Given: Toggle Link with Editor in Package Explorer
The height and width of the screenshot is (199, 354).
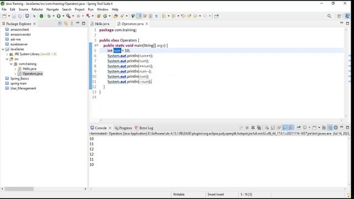Looking at the screenshot, I should coord(66,23).
